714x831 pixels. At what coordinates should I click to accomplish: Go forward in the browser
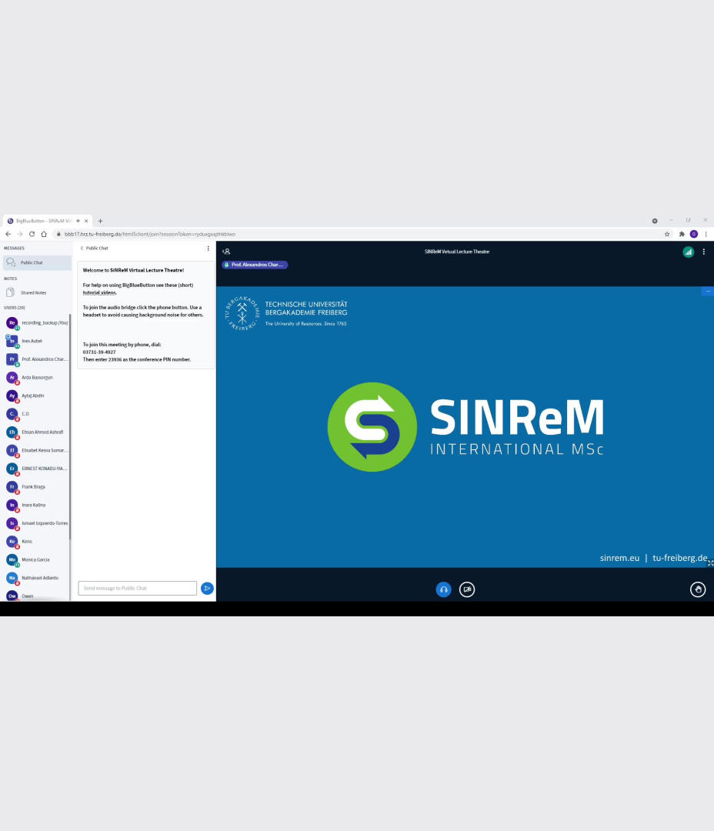pos(19,234)
